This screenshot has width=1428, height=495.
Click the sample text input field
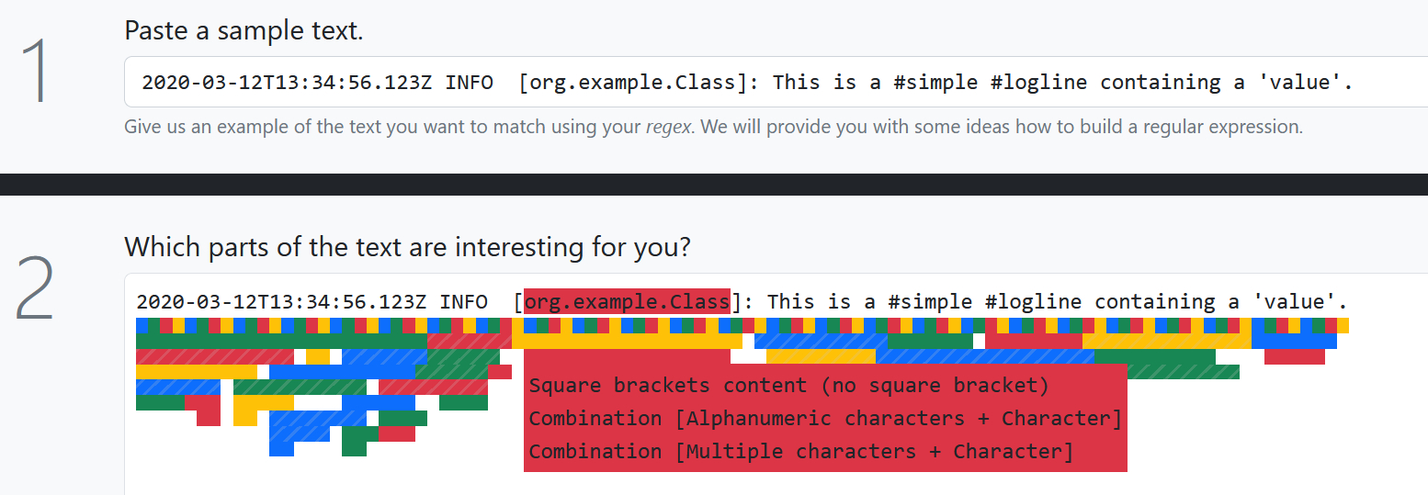[772, 82]
